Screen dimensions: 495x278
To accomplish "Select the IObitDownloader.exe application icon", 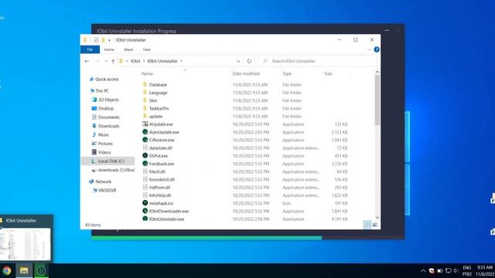I will point(145,211).
